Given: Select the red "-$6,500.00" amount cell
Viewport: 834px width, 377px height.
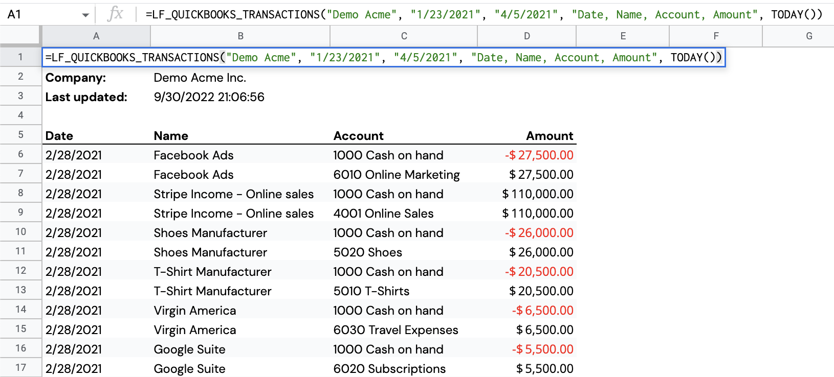Looking at the screenshot, I should (527, 310).
